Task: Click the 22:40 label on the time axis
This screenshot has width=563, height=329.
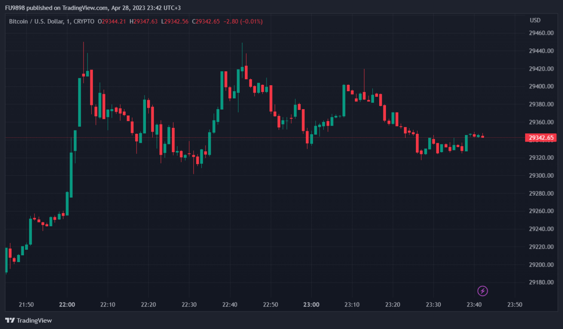Action: point(230,305)
